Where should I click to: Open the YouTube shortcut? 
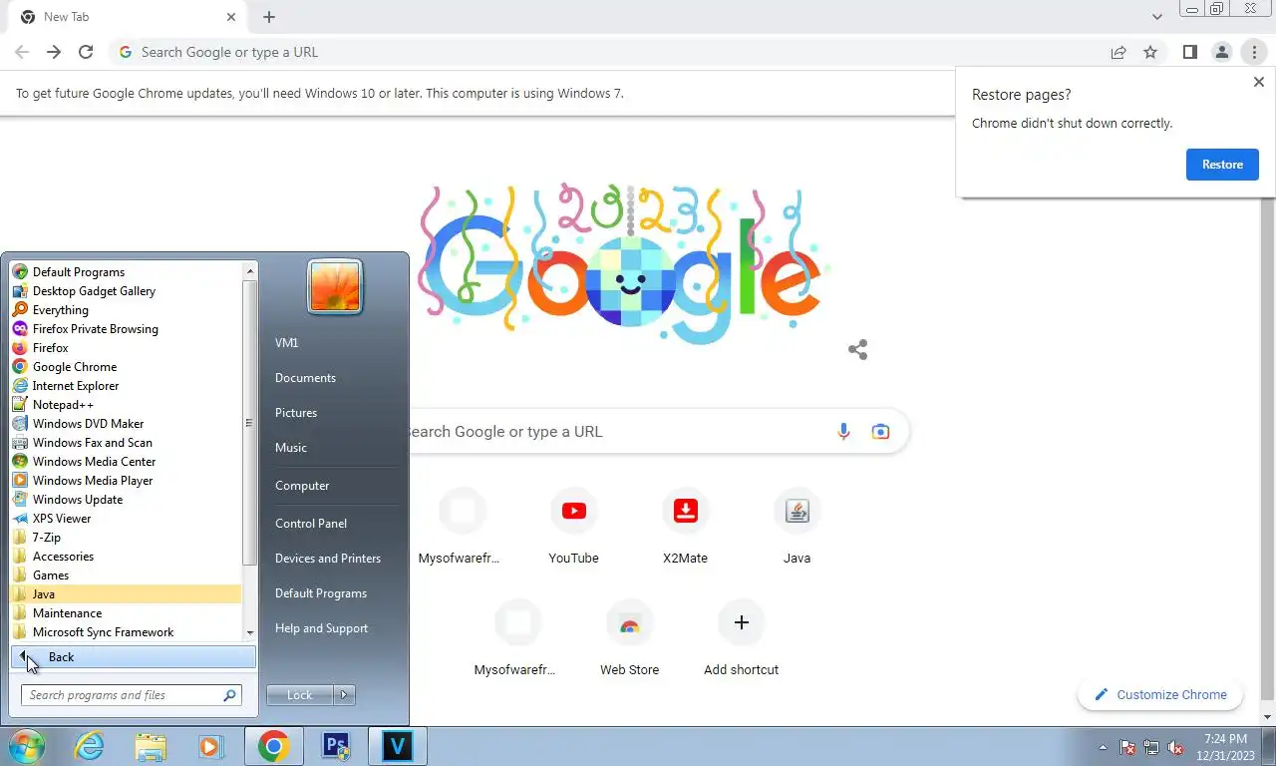573,527
